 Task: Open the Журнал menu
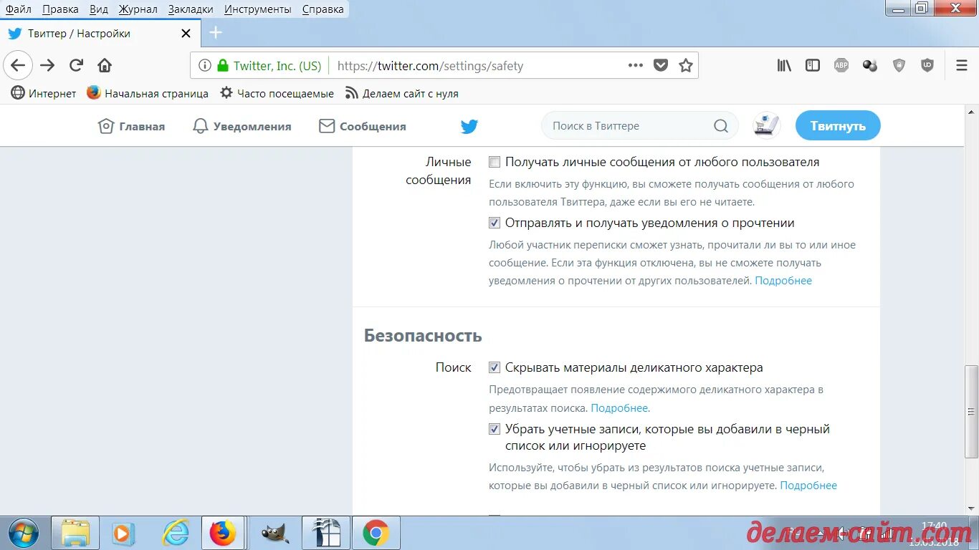point(138,9)
